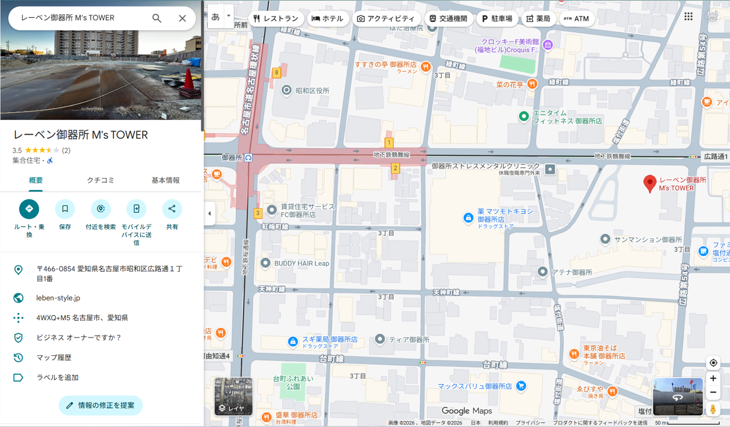Click サンマンション御器所 marker
The image size is (730, 427).
605,240
